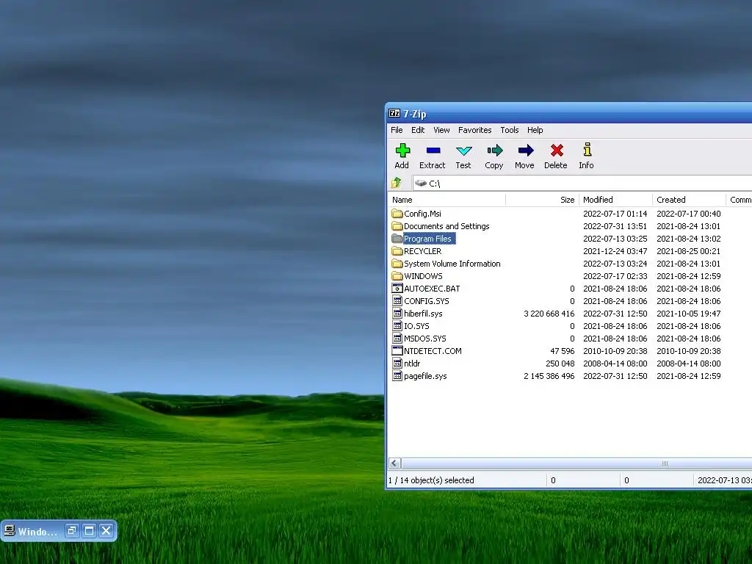The width and height of the screenshot is (752, 564).
Task: Click WINDOWS modified date 2022-07-17 02:33
Action: tap(615, 276)
